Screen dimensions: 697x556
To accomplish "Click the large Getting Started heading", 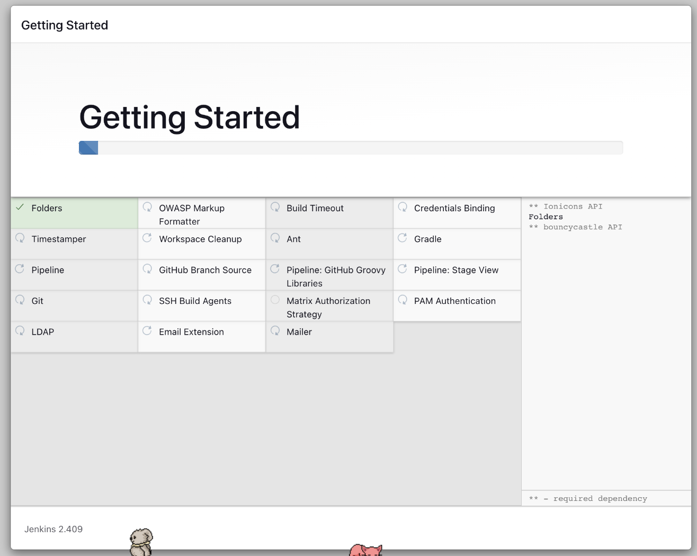I will click(x=190, y=117).
